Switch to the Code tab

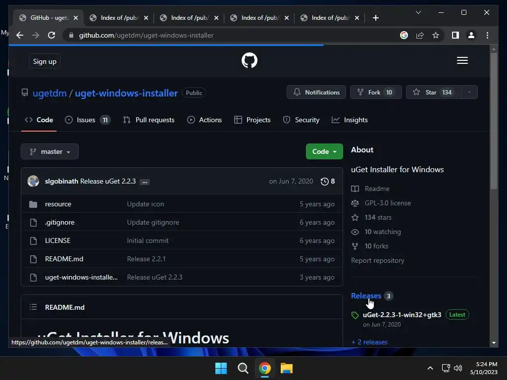click(x=39, y=120)
